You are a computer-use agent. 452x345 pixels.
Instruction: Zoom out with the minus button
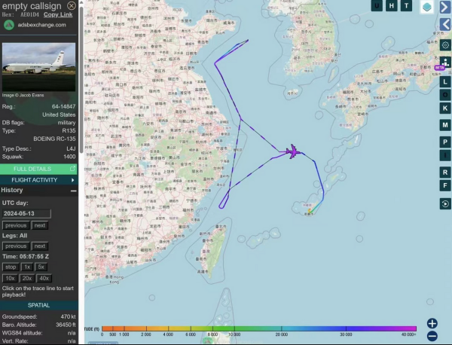click(x=432, y=336)
